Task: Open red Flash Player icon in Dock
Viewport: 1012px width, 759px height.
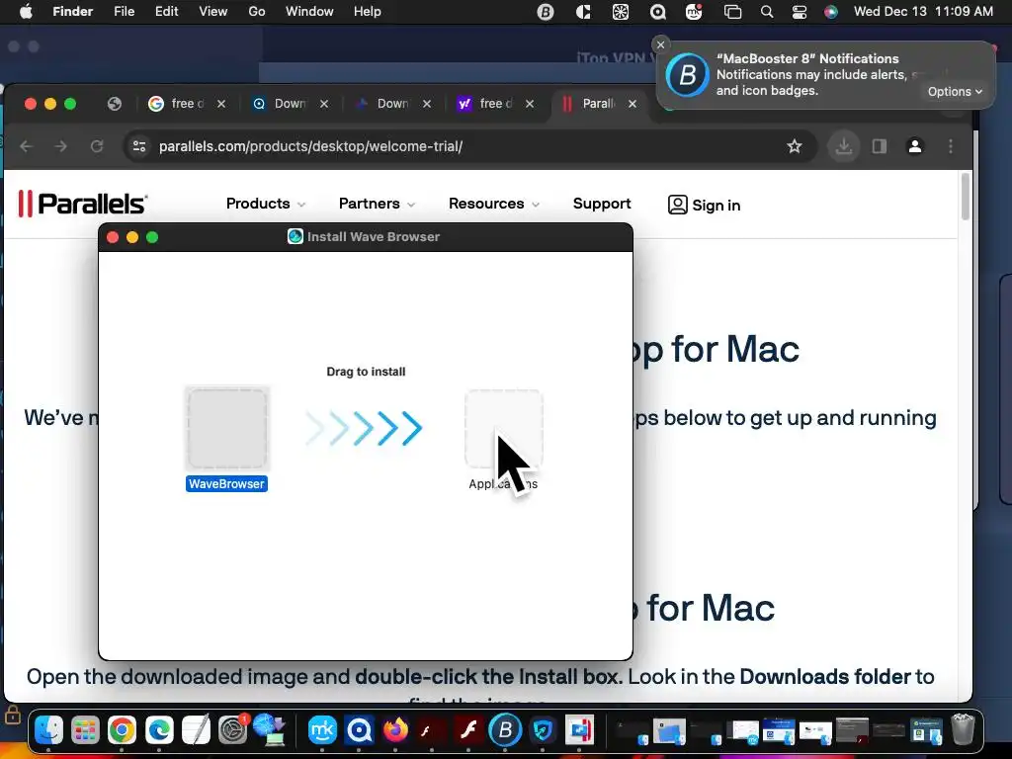Action: click(x=468, y=730)
